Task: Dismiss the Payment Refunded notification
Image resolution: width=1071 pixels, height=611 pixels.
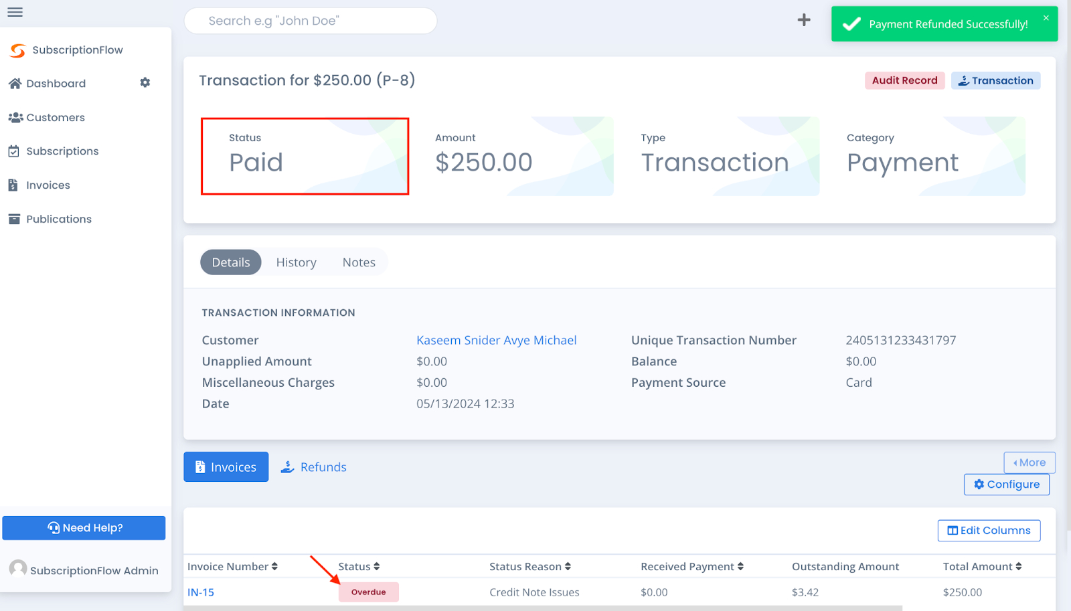Action: click(x=1046, y=18)
